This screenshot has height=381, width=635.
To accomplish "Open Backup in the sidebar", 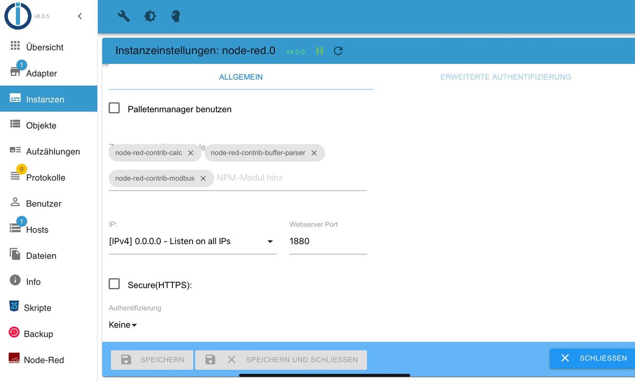I will (x=49, y=333).
